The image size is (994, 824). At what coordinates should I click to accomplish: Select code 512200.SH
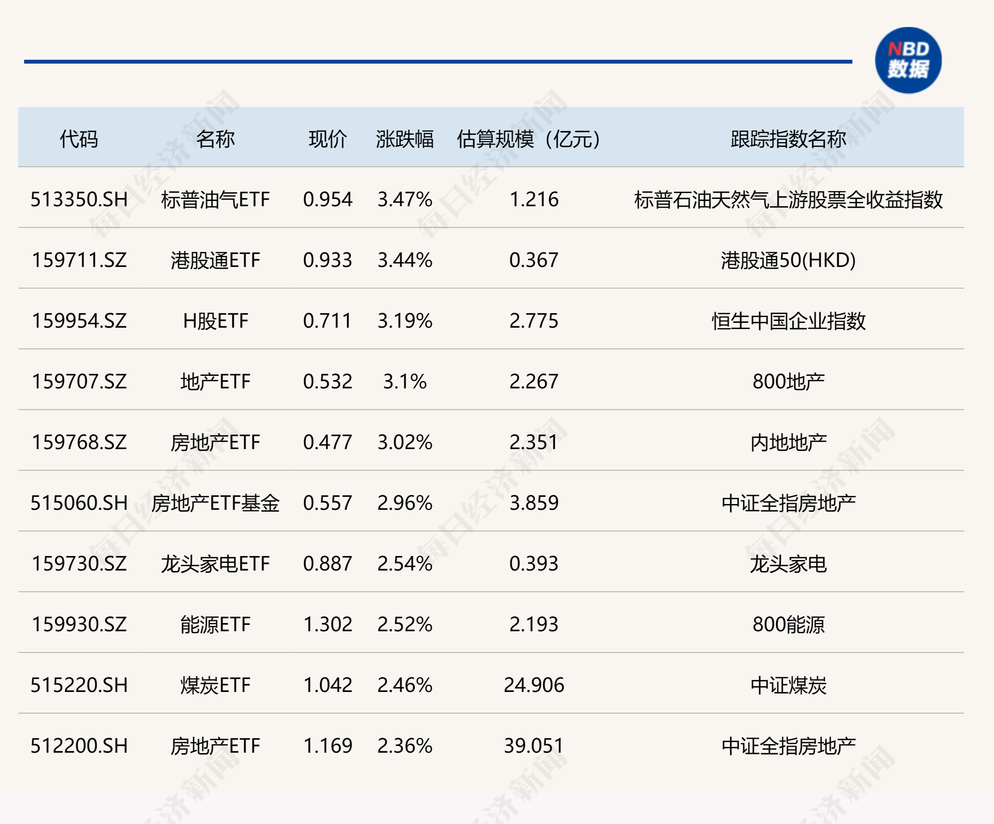point(79,746)
